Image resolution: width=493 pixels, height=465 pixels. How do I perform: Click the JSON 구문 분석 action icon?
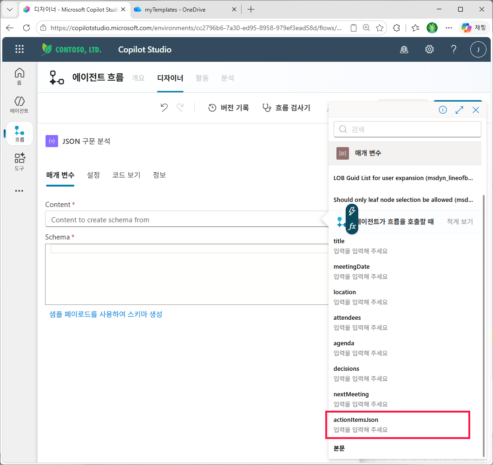[x=52, y=141]
